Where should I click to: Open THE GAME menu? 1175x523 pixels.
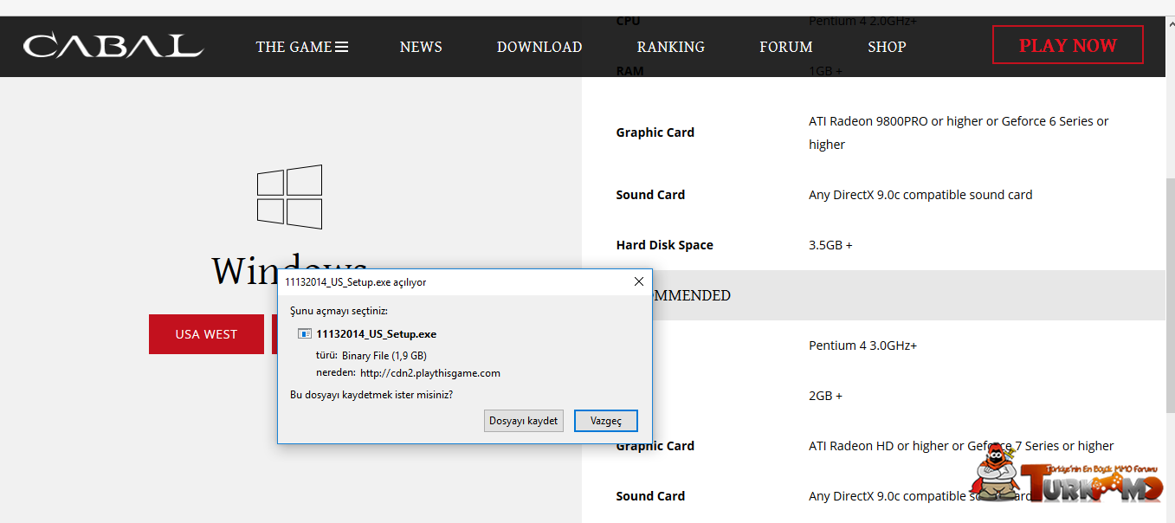pyautogui.click(x=302, y=47)
